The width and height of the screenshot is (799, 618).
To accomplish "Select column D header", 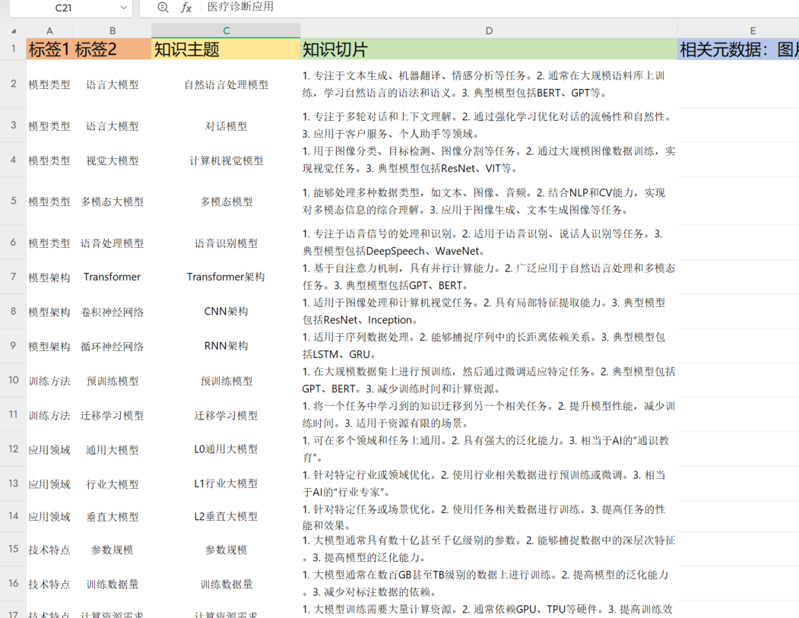I will 489,31.
